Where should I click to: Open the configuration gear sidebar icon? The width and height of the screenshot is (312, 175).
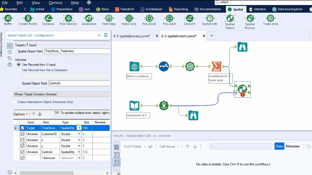click(x=9, y=46)
